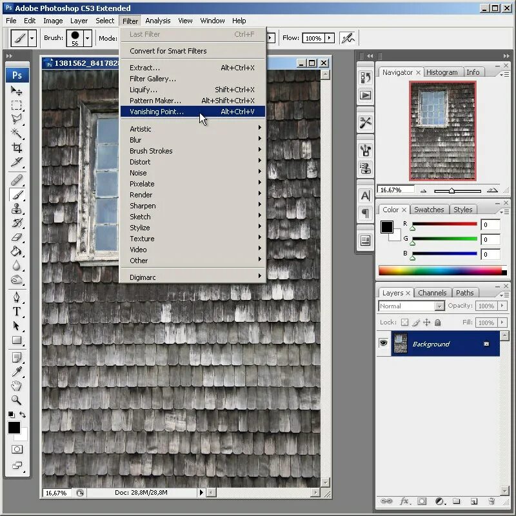Open the Image menu
Image resolution: width=516 pixels, height=516 pixels.
pyautogui.click(x=53, y=21)
